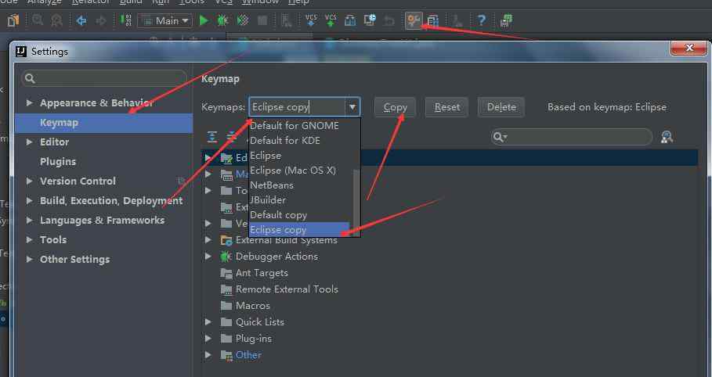The image size is (712, 377).
Task: Expand the Debugger Actions tree node
Action: click(x=208, y=257)
